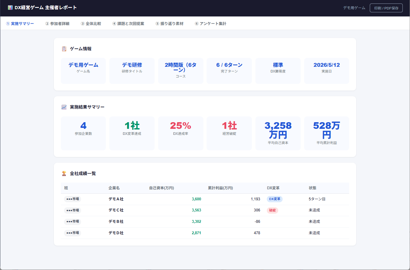
Task: Open the ⑤ 振り返り素材 tab
Action: point(170,23)
